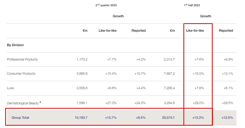Click the Dermatological Beauty row label

(23, 103)
